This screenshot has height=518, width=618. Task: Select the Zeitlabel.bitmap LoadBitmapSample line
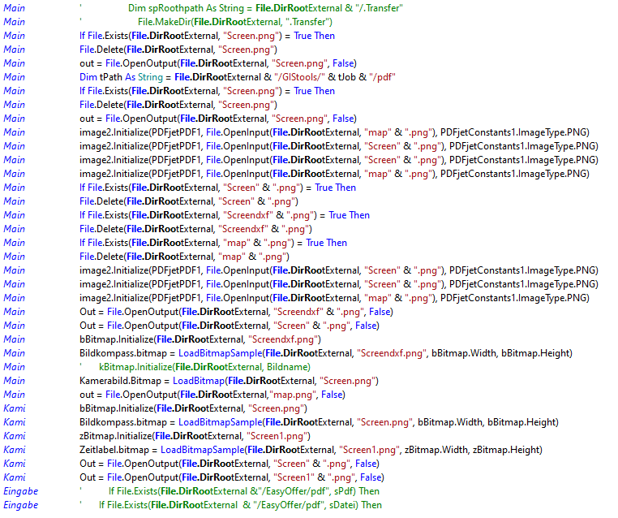[310, 450]
